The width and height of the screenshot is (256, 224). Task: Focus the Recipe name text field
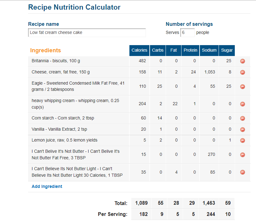click(x=87, y=33)
